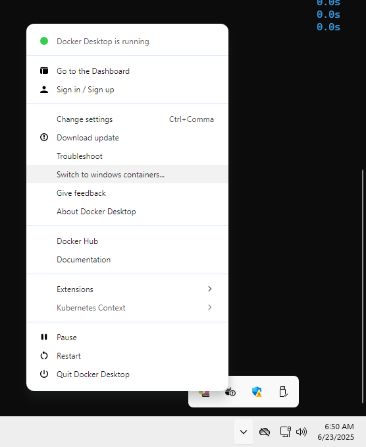Collapse the hidden tray icons chevron
Viewport: 366px width, 447px height.
point(244,432)
